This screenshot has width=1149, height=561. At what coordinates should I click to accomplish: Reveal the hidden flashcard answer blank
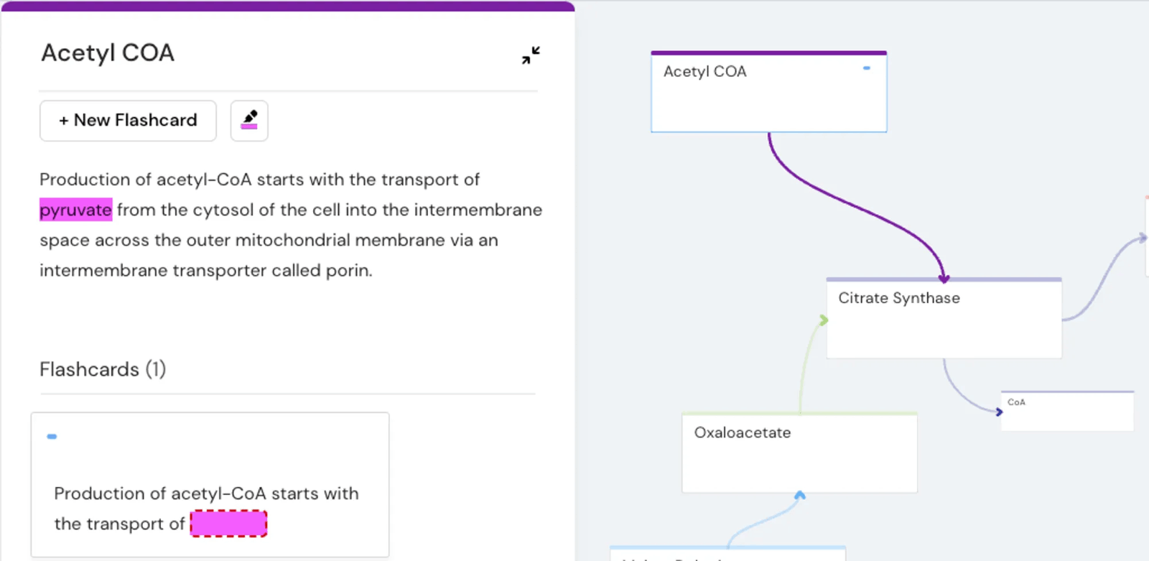pyautogui.click(x=228, y=524)
